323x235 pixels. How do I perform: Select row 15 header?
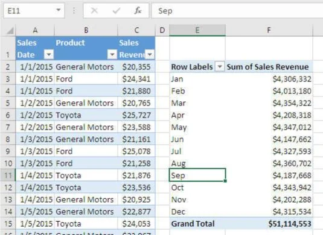(8, 224)
